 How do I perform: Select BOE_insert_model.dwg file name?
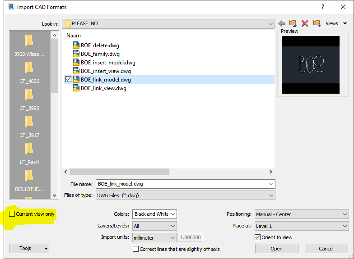click(x=108, y=62)
